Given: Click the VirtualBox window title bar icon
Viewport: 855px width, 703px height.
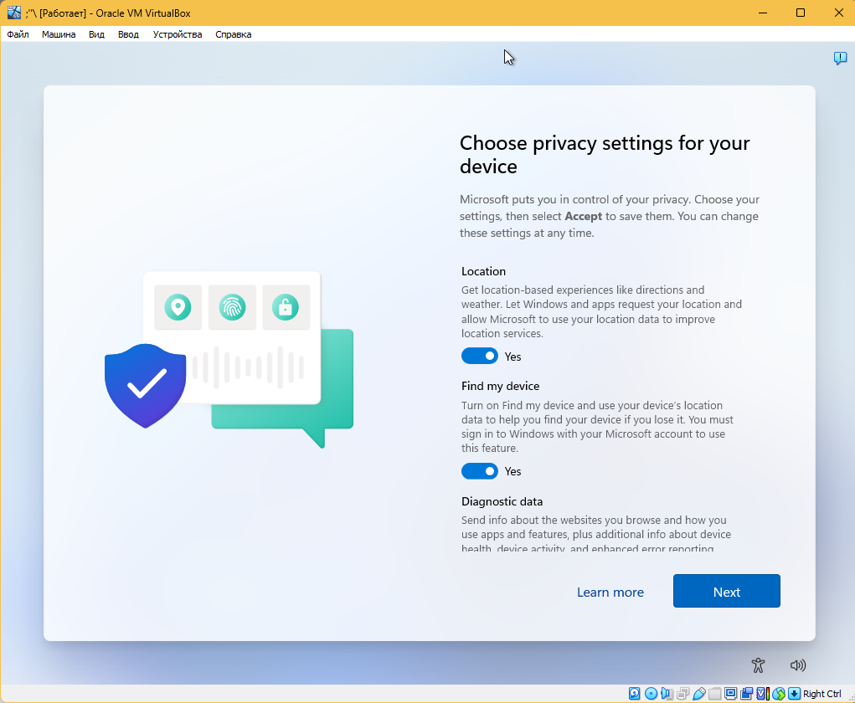Looking at the screenshot, I should click(x=13, y=13).
